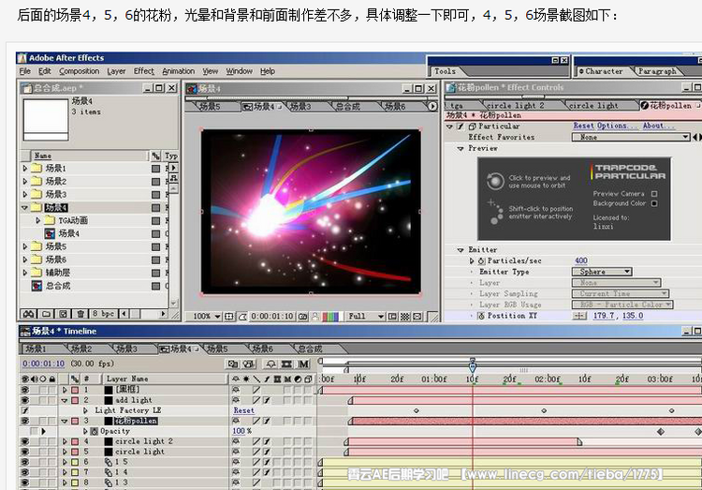Click new composition icon in Project panel

pyautogui.click(x=63, y=314)
